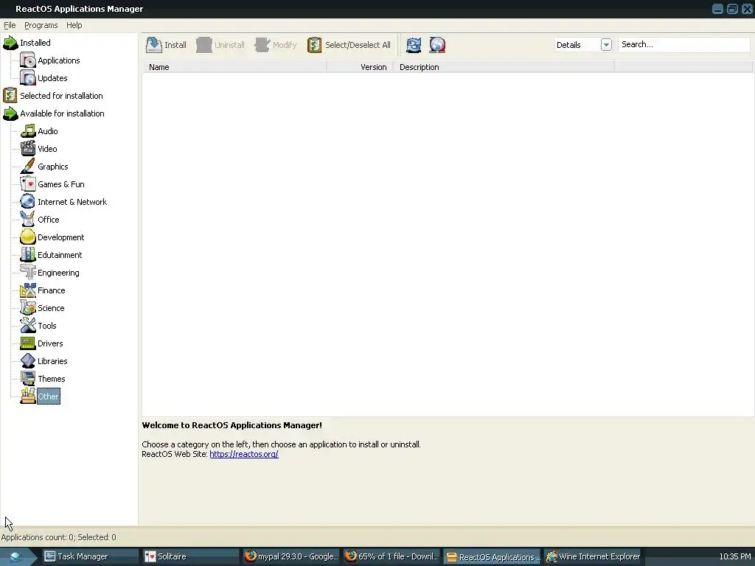Select the Audio tree label
Image resolution: width=755 pixels, height=566 pixels.
click(48, 131)
